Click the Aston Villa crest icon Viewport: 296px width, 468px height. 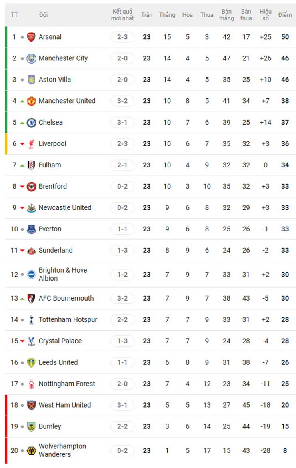[31, 80]
